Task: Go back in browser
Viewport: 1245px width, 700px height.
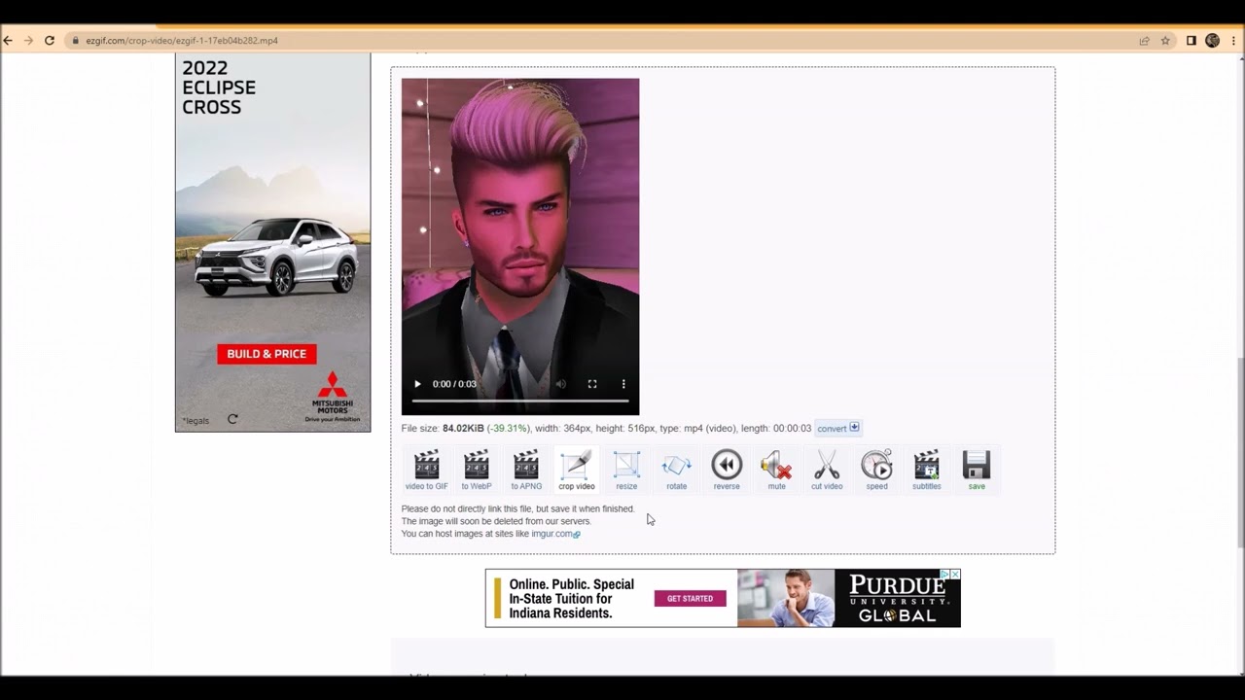Action: (x=8, y=41)
